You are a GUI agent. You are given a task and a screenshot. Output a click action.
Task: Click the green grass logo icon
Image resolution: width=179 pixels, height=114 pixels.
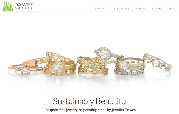pyautogui.click(x=8, y=6)
